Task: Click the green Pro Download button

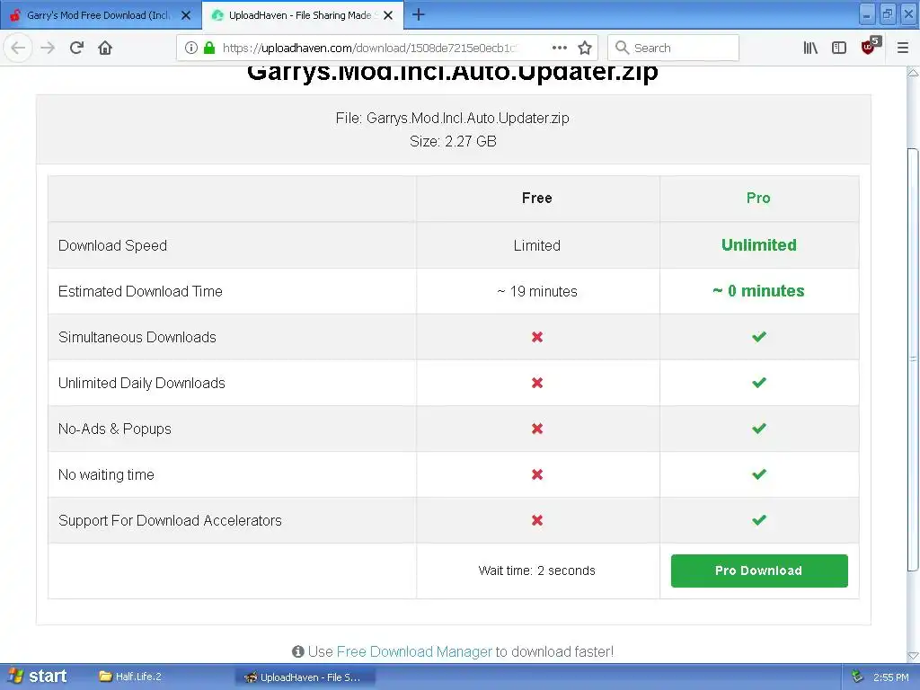Action: click(x=759, y=571)
